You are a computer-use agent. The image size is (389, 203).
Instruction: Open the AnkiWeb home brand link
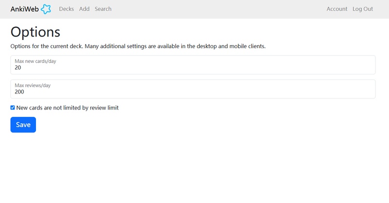(31, 9)
